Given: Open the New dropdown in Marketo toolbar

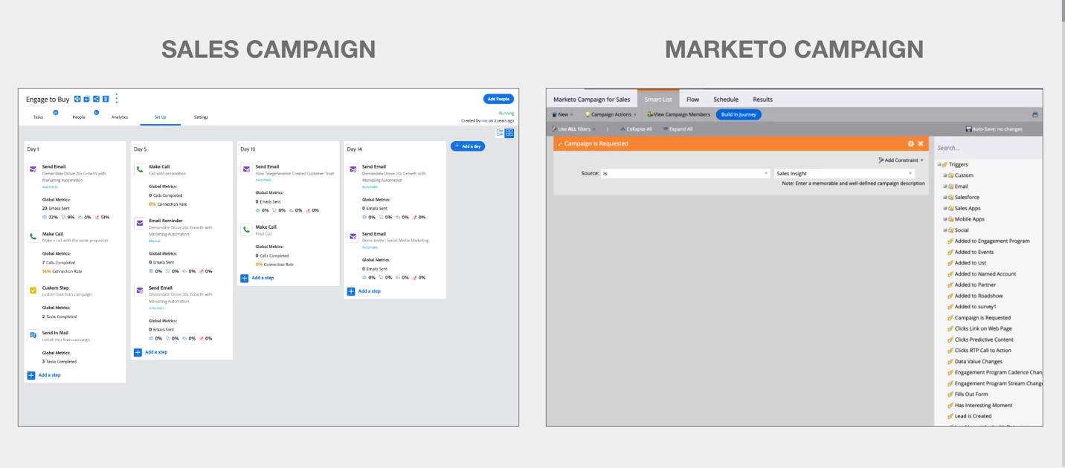Looking at the screenshot, I should pyautogui.click(x=562, y=114).
